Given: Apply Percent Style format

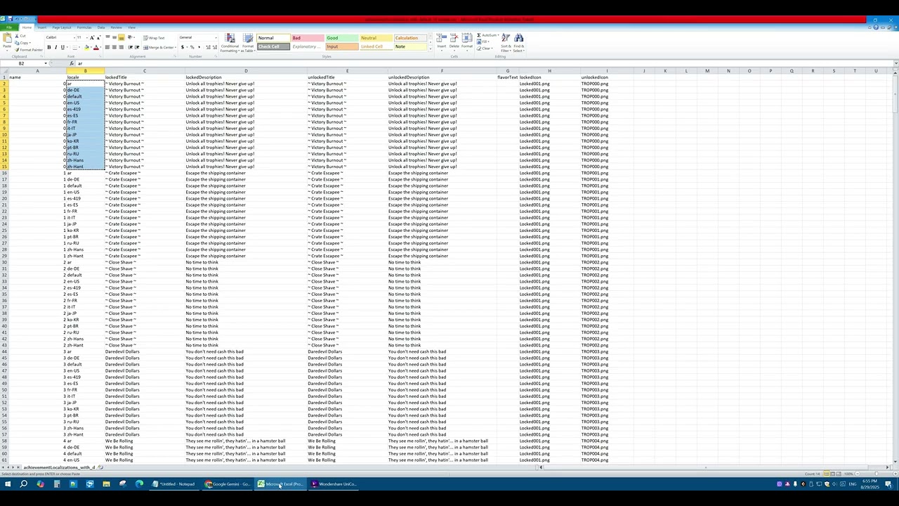Looking at the screenshot, I should [192, 47].
